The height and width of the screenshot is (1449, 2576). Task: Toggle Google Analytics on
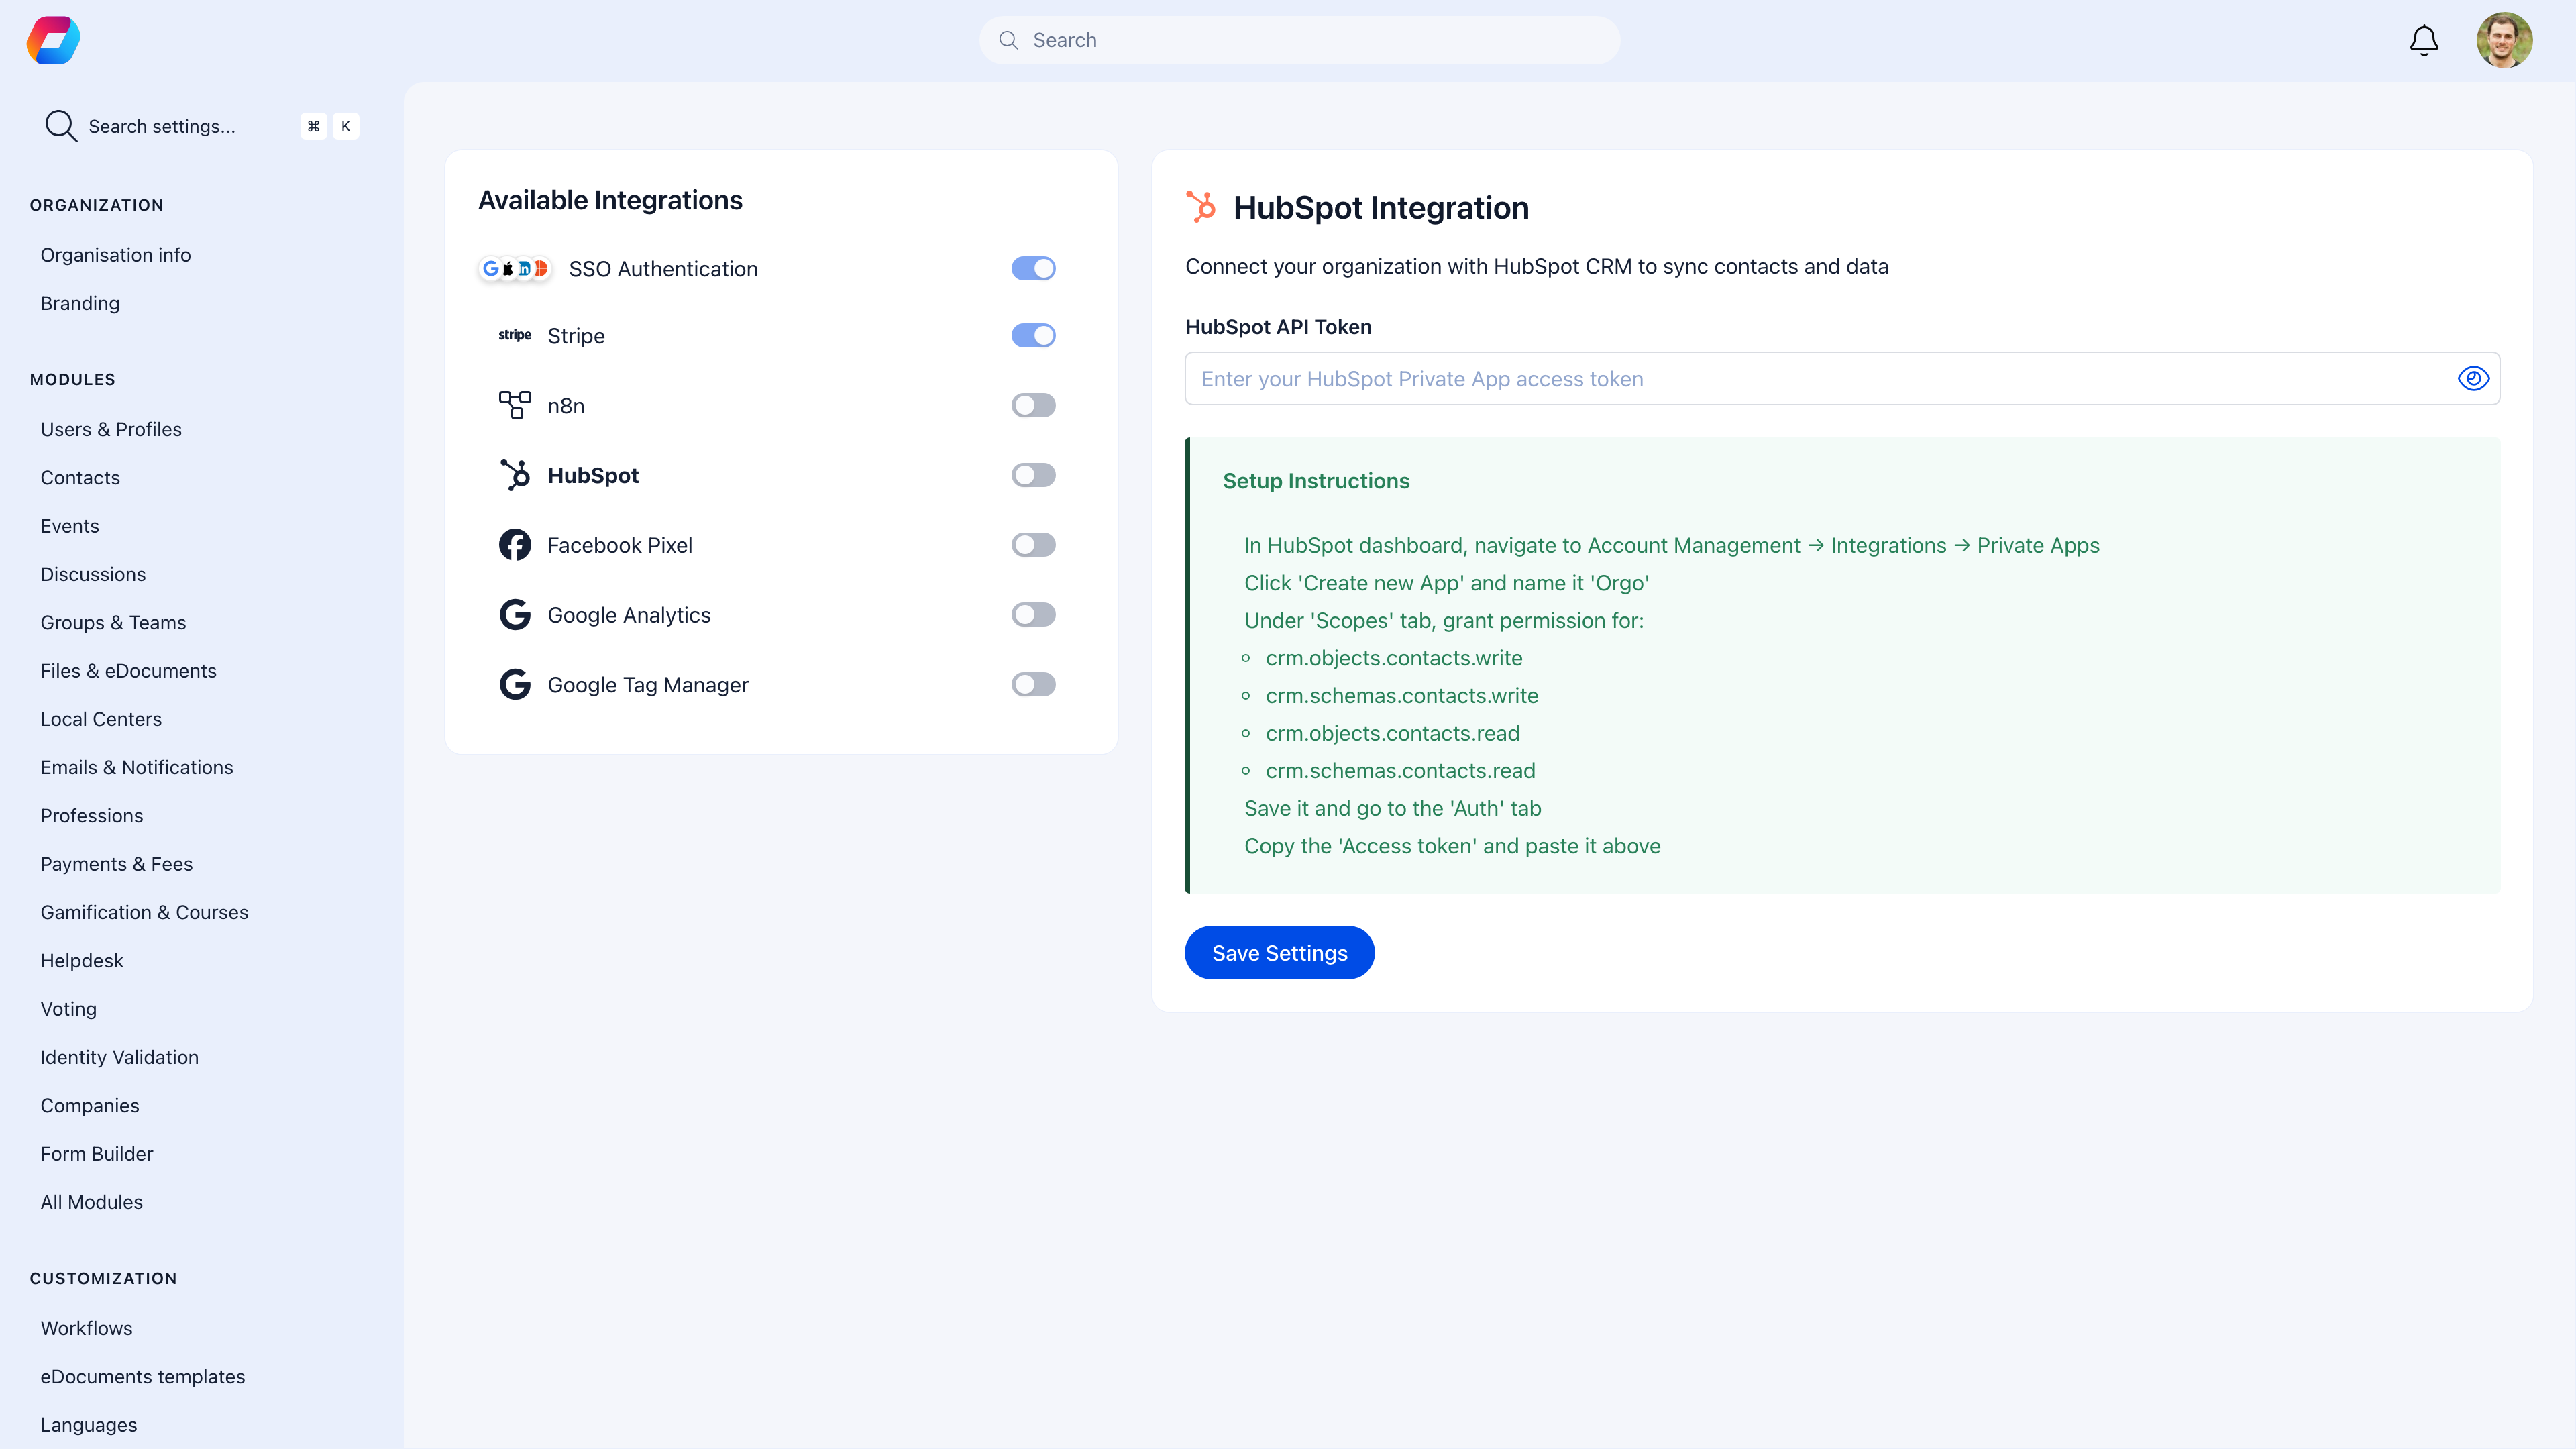tap(1033, 614)
